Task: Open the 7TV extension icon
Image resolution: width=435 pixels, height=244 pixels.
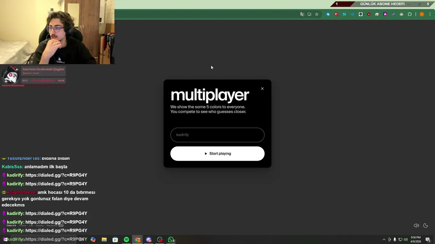Action: [x=344, y=14]
